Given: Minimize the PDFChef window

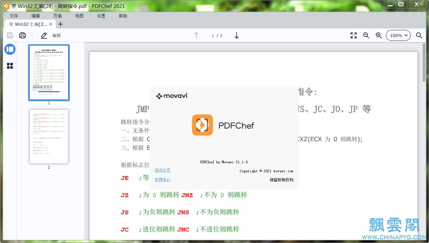Looking at the screenshot, I should tap(389, 4).
